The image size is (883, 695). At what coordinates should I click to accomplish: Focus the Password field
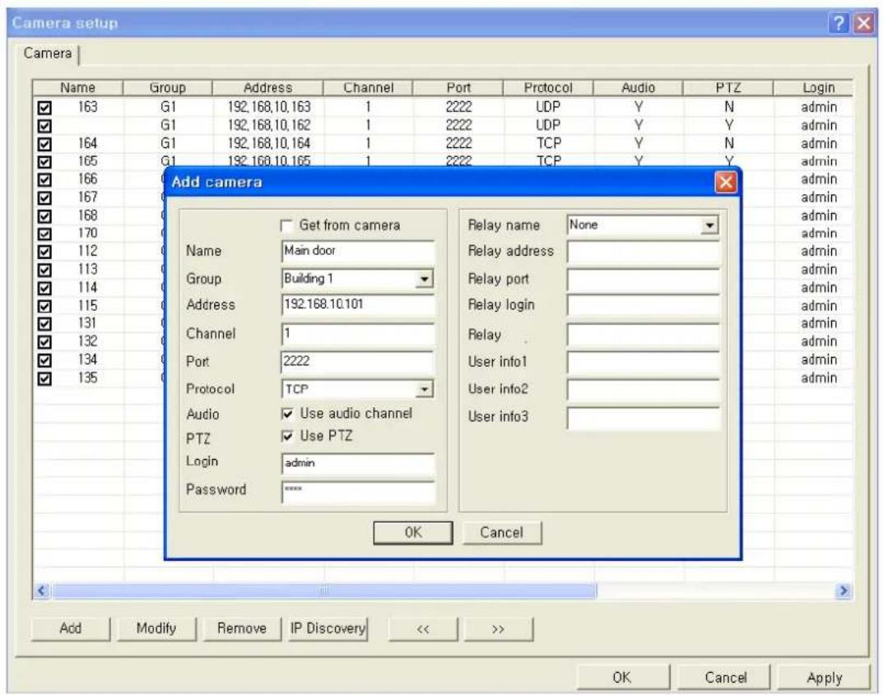[x=358, y=491]
